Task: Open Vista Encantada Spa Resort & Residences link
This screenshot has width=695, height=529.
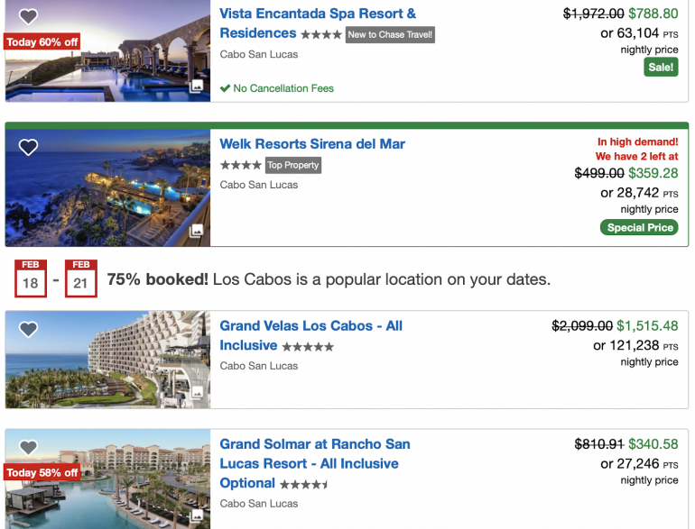Action: tap(318, 23)
